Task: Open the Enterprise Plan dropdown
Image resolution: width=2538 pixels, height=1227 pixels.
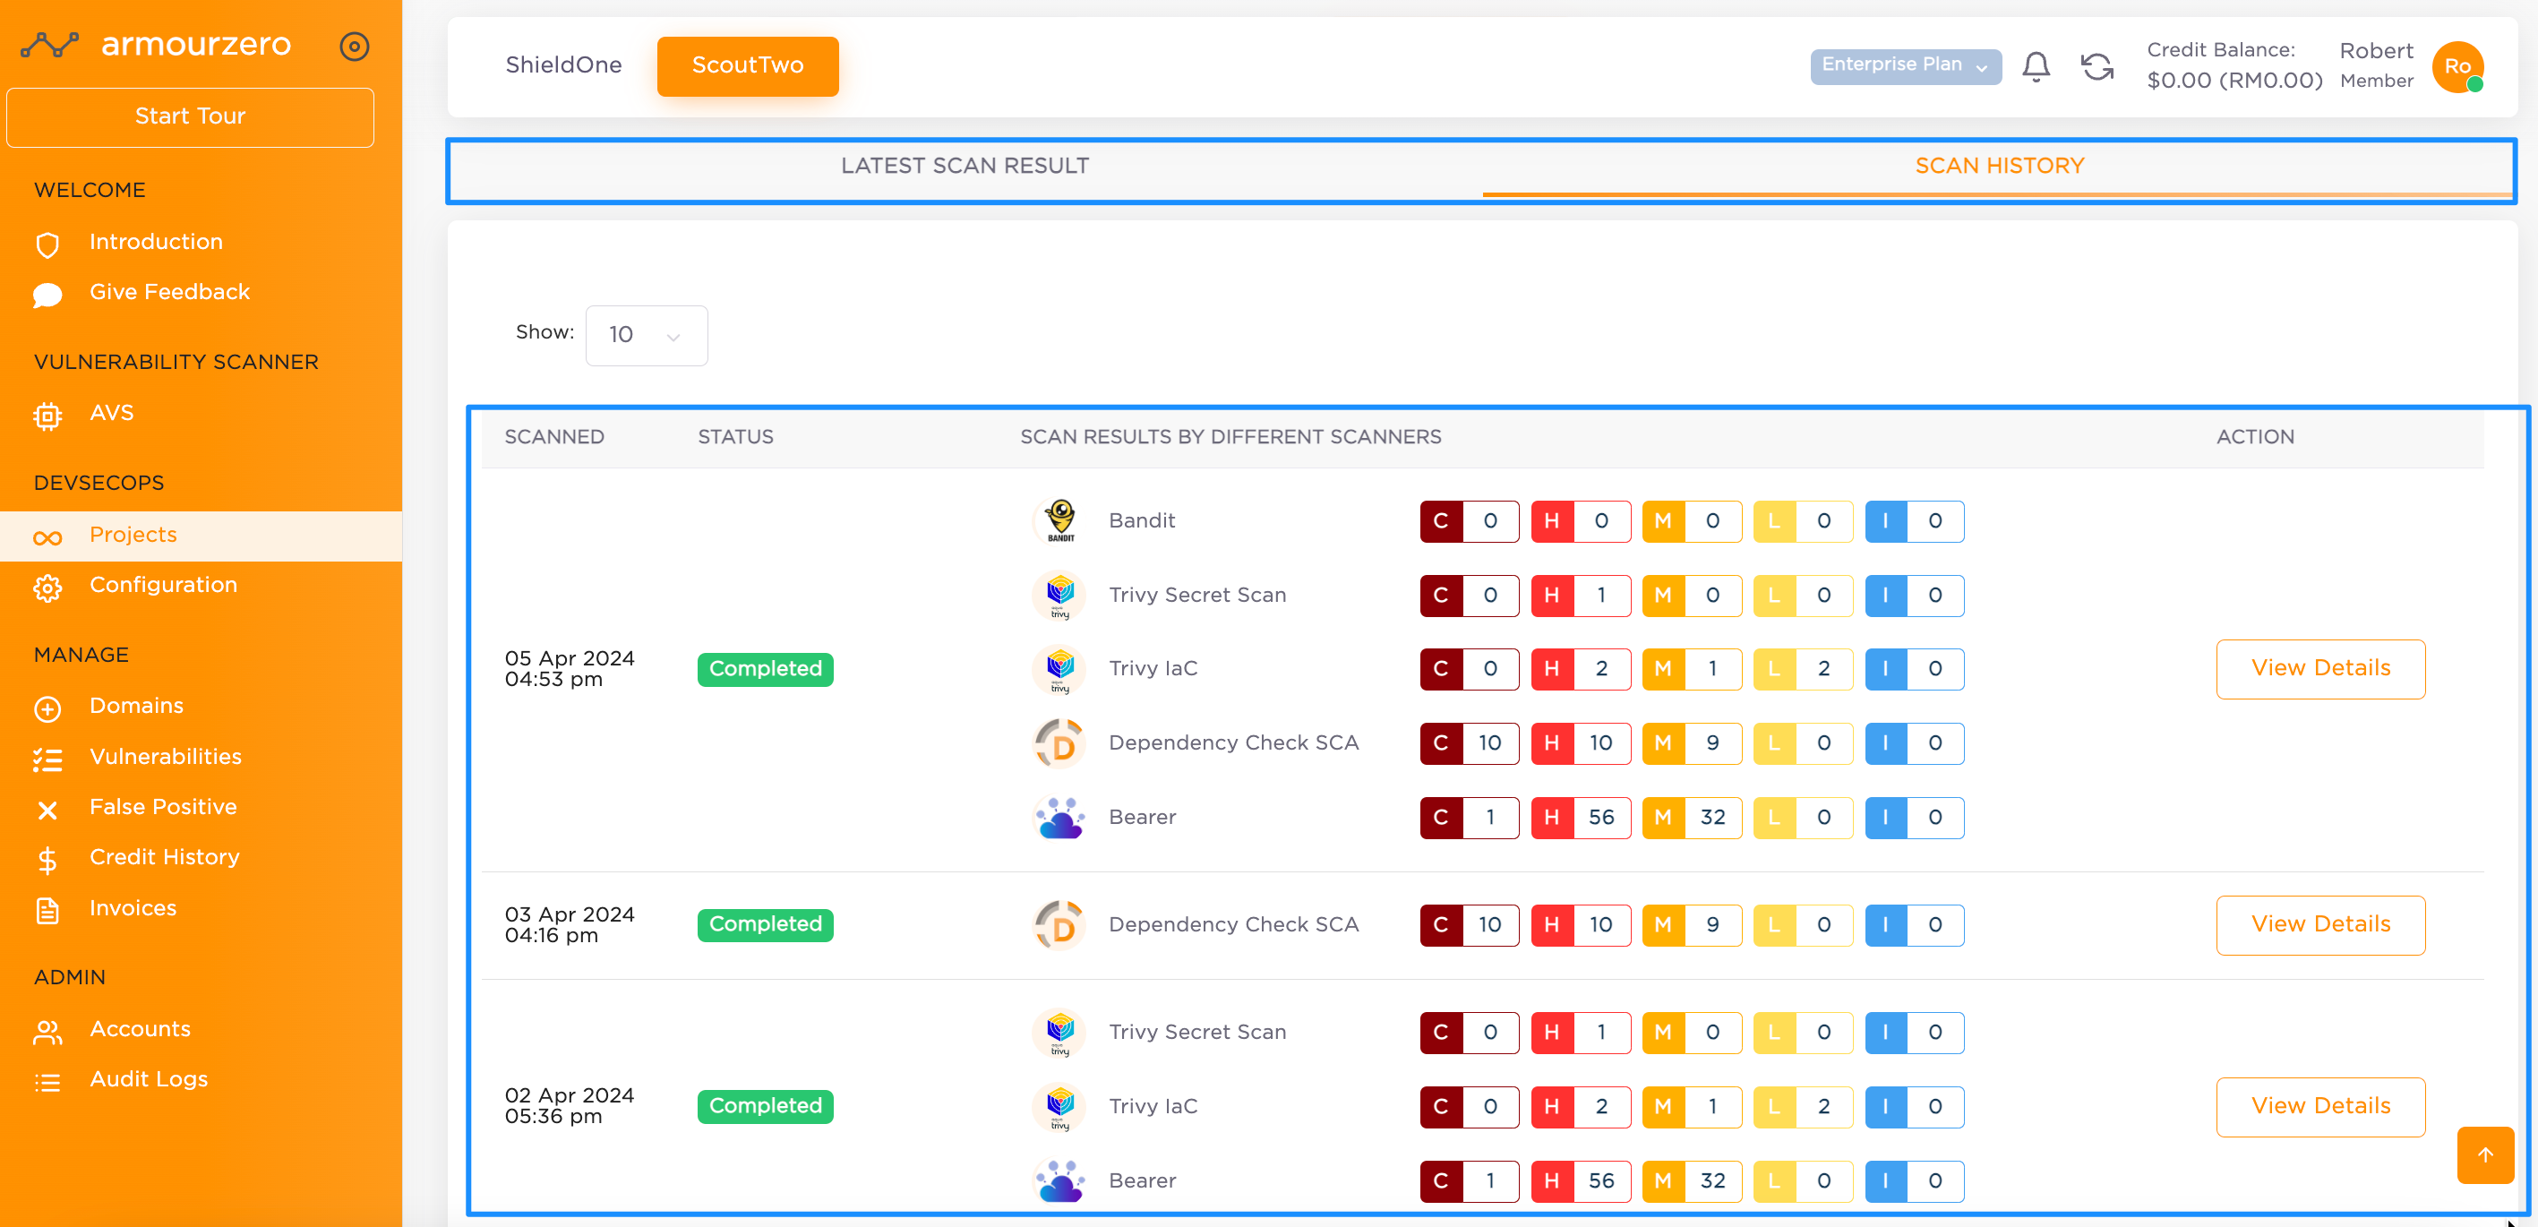Action: (x=1905, y=65)
